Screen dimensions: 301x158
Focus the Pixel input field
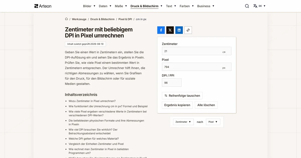tap(197, 67)
